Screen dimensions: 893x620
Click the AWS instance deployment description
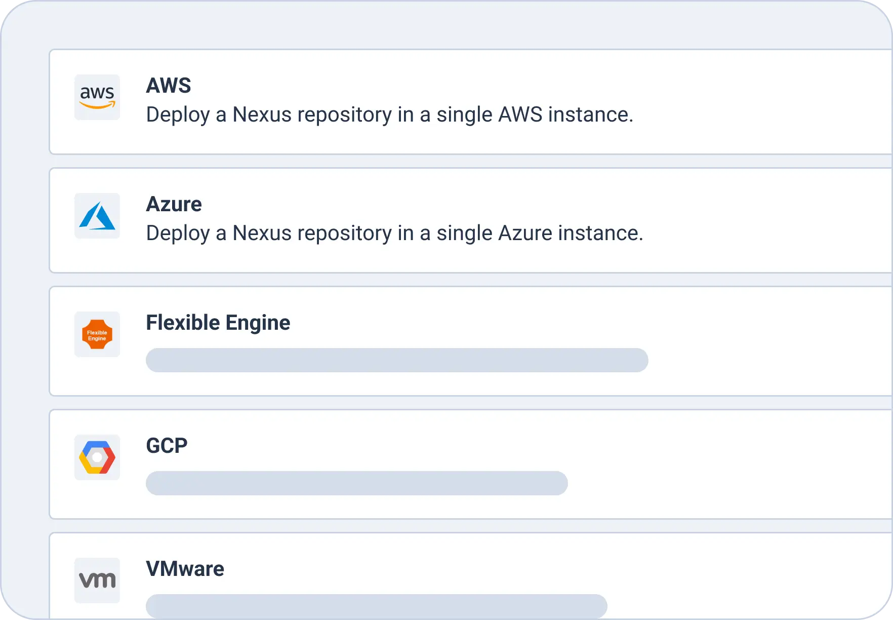(x=389, y=115)
